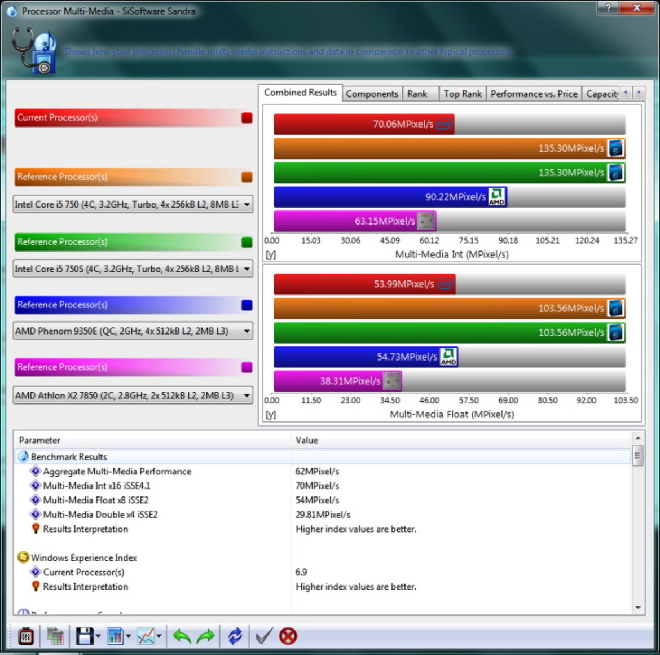Click the help question mark button

tap(608, 7)
